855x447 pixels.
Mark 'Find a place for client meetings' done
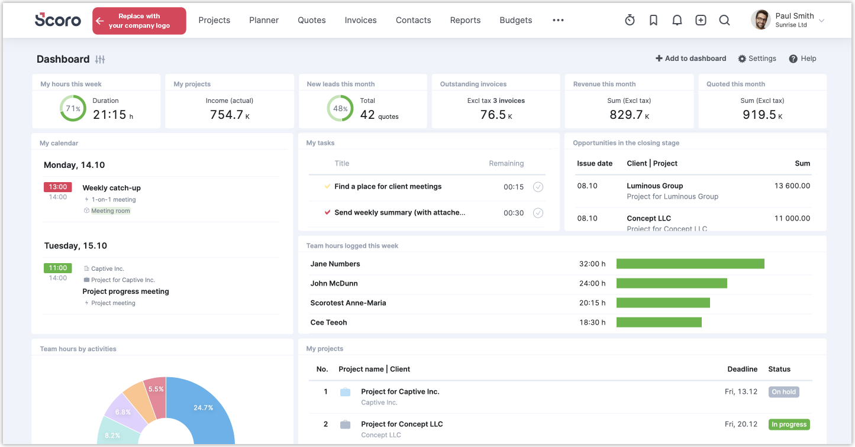(x=538, y=187)
